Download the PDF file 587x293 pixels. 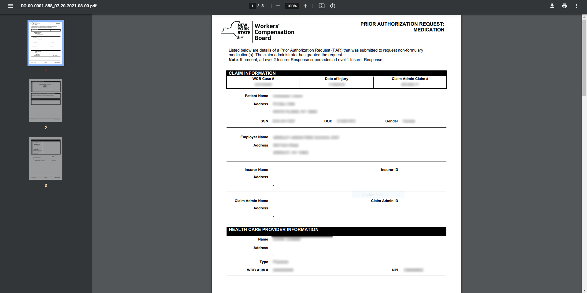[x=552, y=6]
